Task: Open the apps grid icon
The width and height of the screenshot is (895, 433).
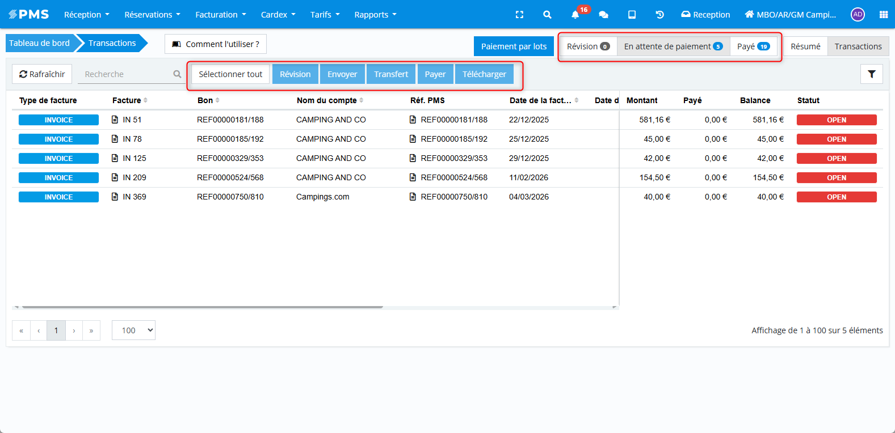Action: click(x=883, y=15)
